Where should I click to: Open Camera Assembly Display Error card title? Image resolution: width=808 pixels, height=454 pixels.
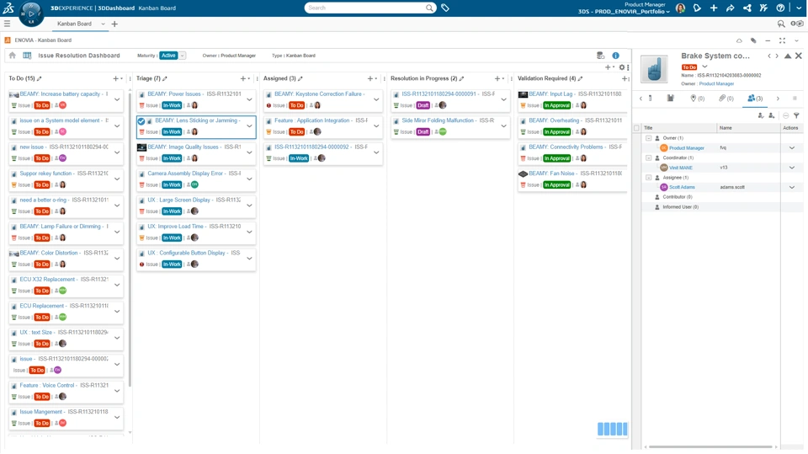[185, 174]
